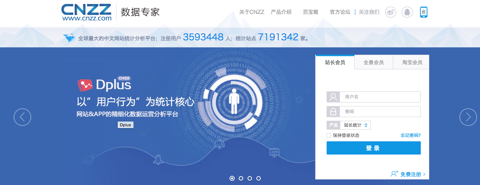Viewport: 480px width, 185px height.
Task: Click the 产品 label in login form
Action: pyautogui.click(x=333, y=125)
